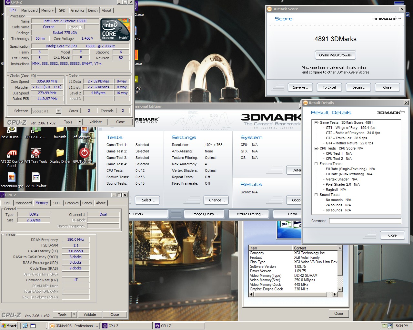Collapse the Feature Tests tree node
Viewport: 413px width, 330px height.
coord(316,164)
